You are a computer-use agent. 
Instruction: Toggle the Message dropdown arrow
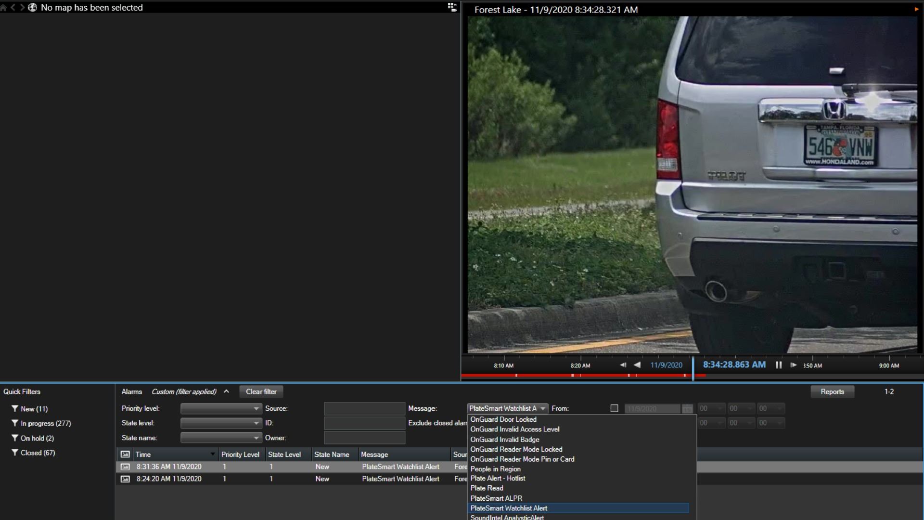click(x=543, y=408)
